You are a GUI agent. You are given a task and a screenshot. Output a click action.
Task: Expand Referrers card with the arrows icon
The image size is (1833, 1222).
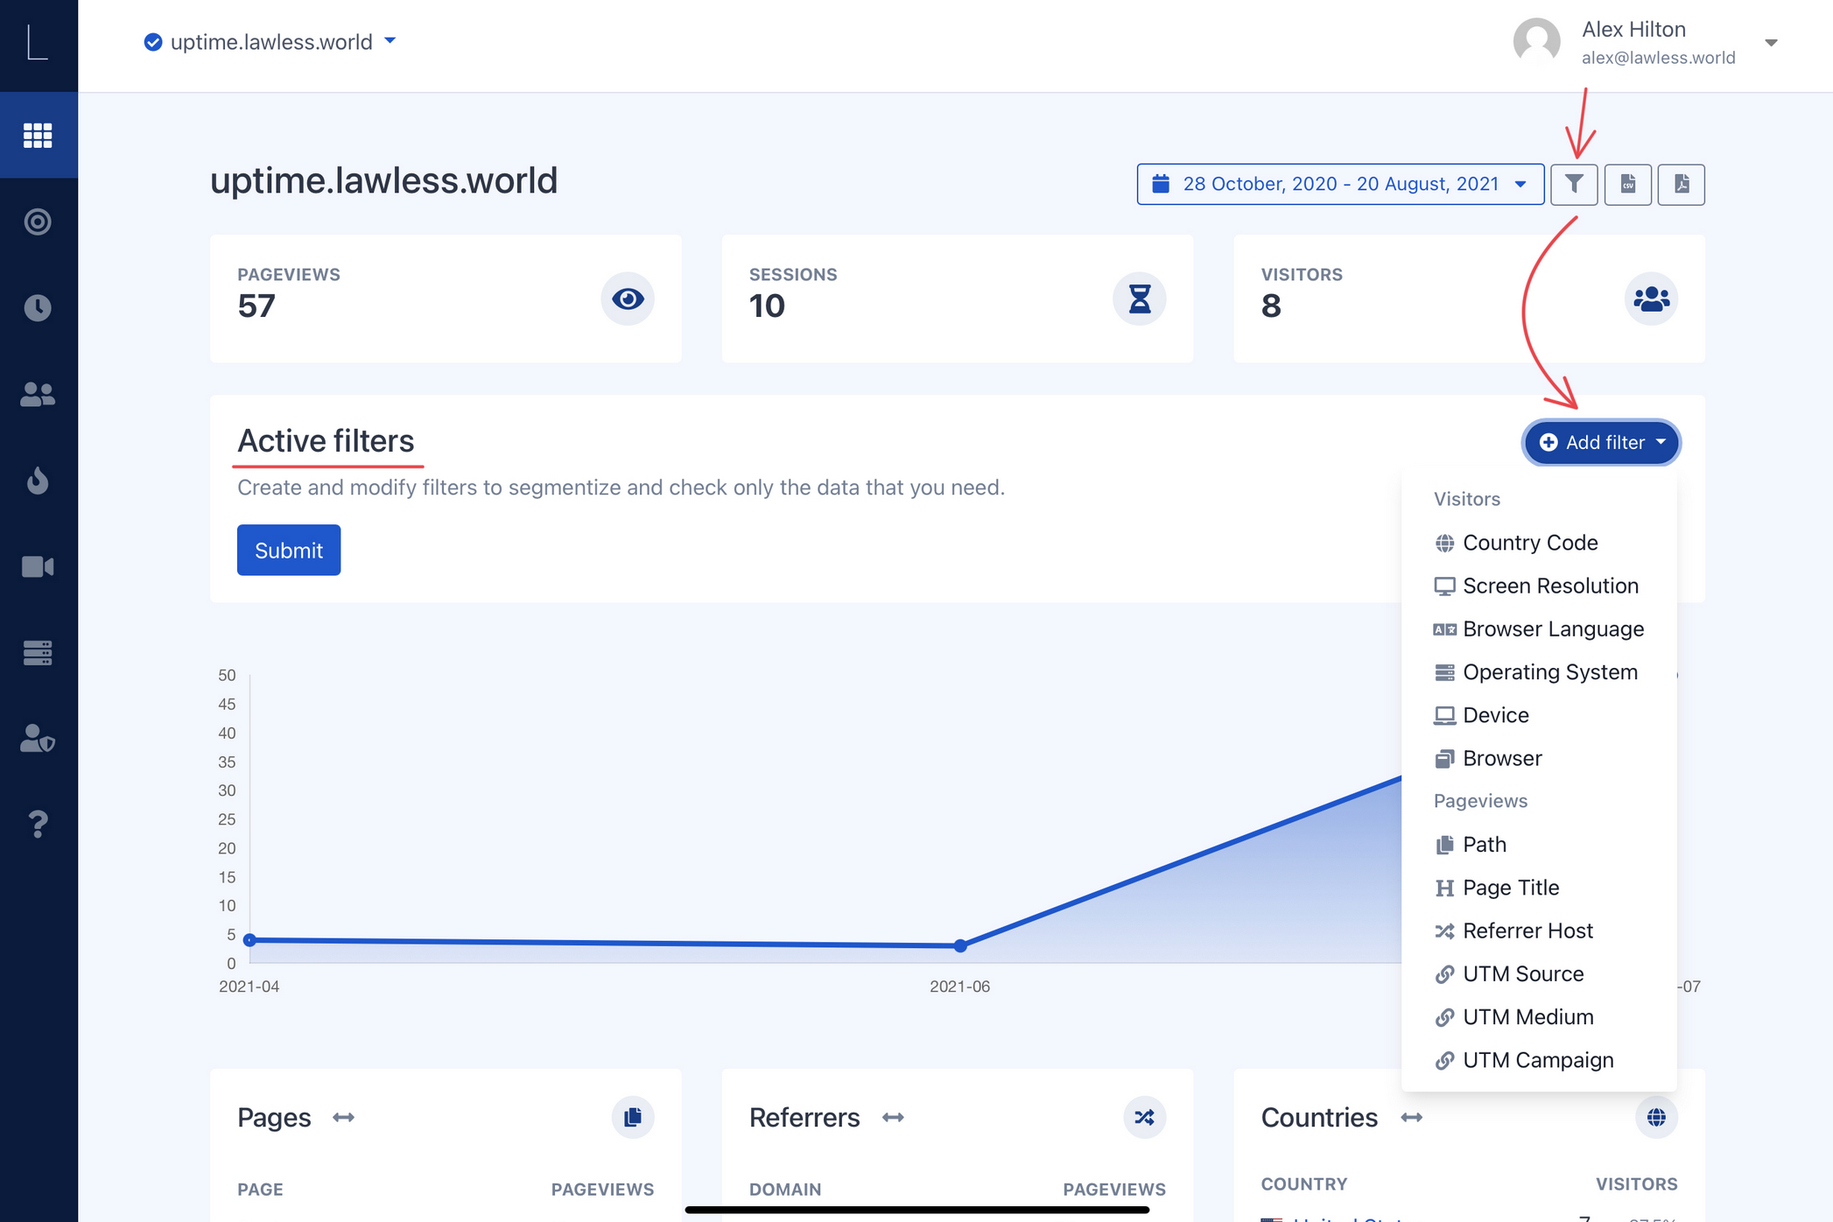tap(892, 1117)
